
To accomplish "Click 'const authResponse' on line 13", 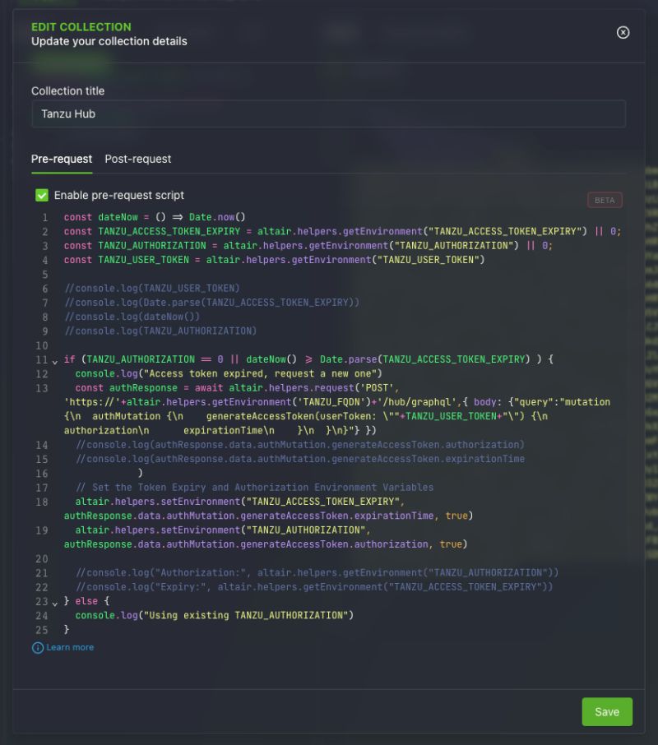I will point(127,387).
